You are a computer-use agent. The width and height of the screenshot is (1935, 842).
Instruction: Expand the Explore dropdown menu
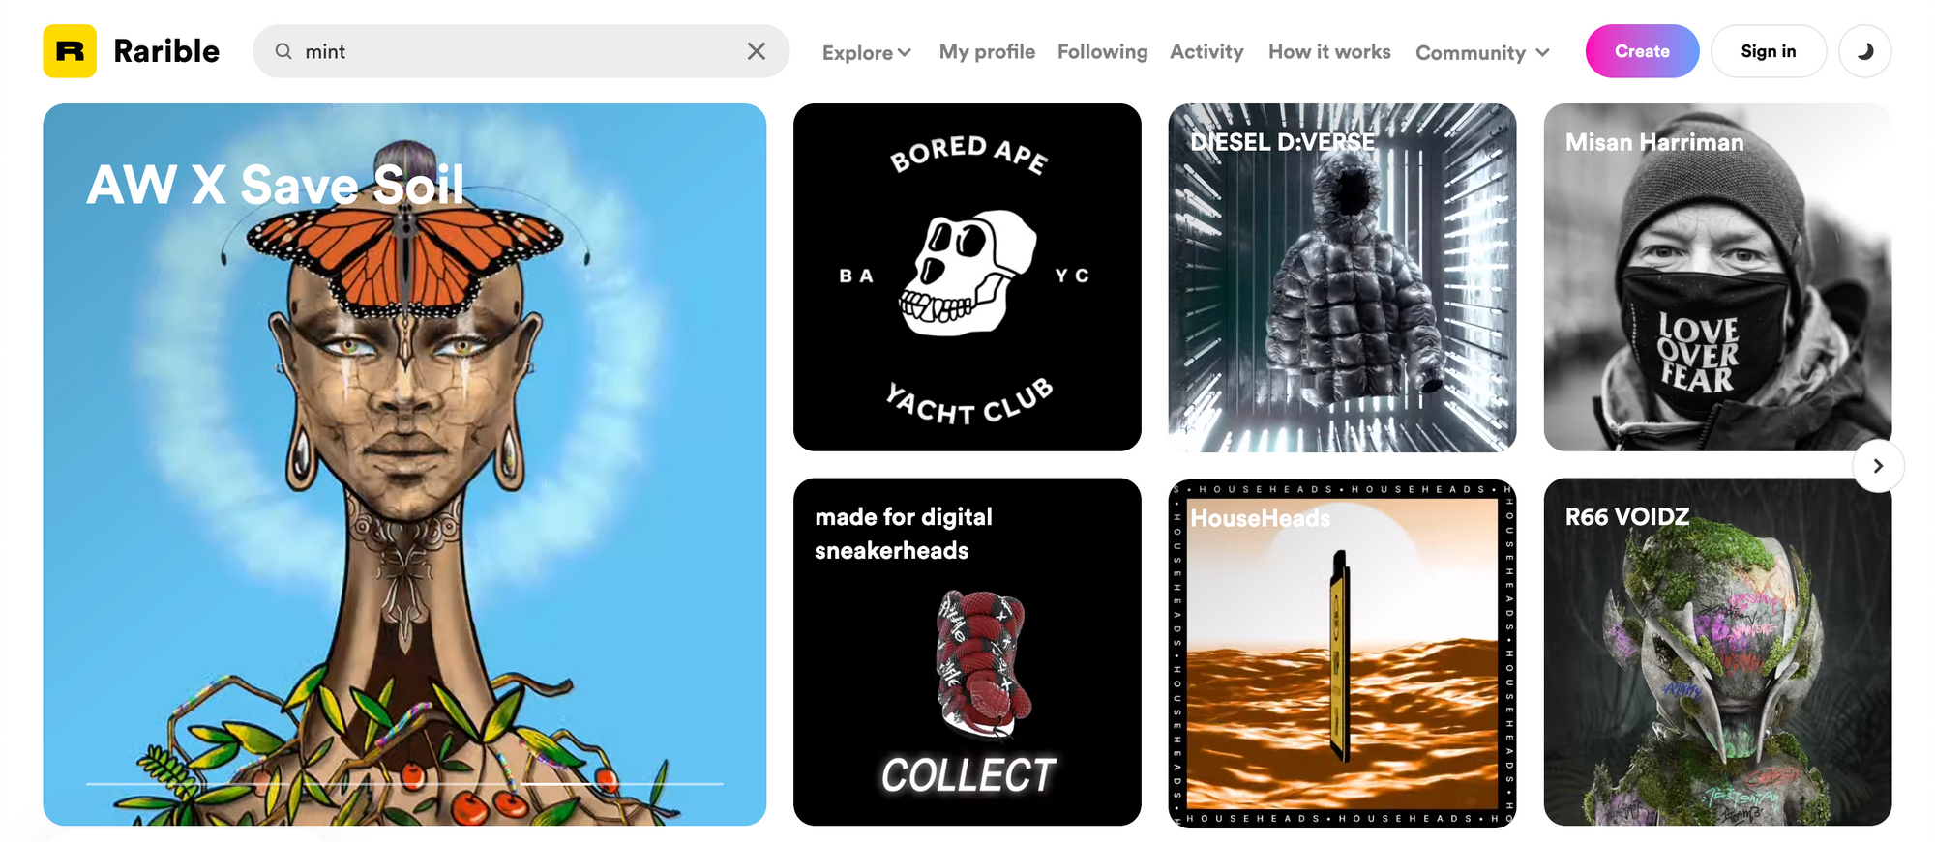click(x=867, y=52)
